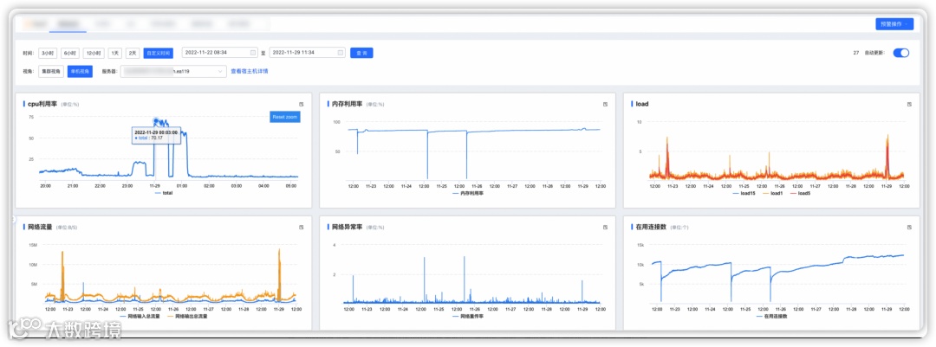Viewport: 936px width, 347px height.
Task: Click the highlighted data point on cpu chart
Action: coord(156,120)
